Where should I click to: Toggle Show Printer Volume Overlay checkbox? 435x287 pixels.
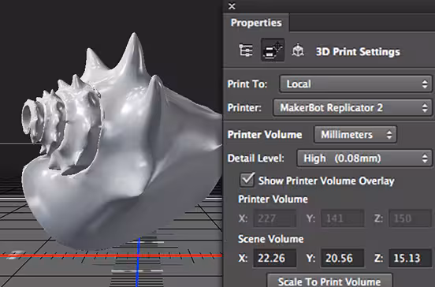tap(247, 180)
